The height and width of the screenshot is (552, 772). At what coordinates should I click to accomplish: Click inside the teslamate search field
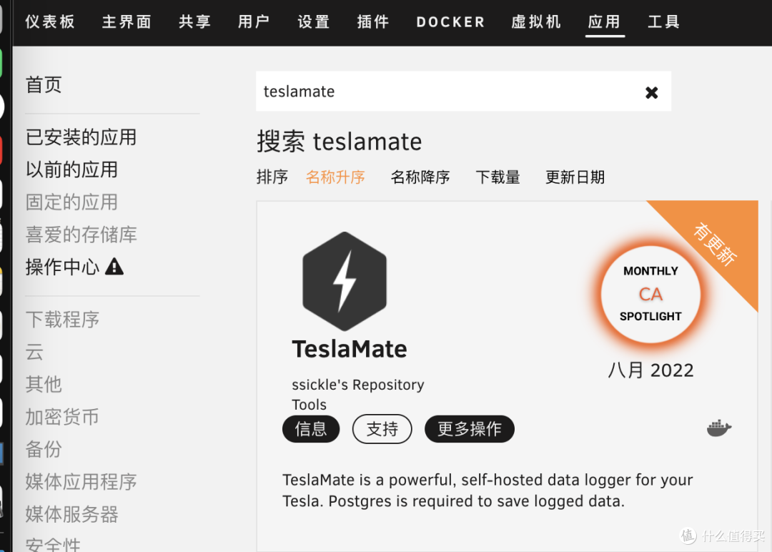(429, 92)
